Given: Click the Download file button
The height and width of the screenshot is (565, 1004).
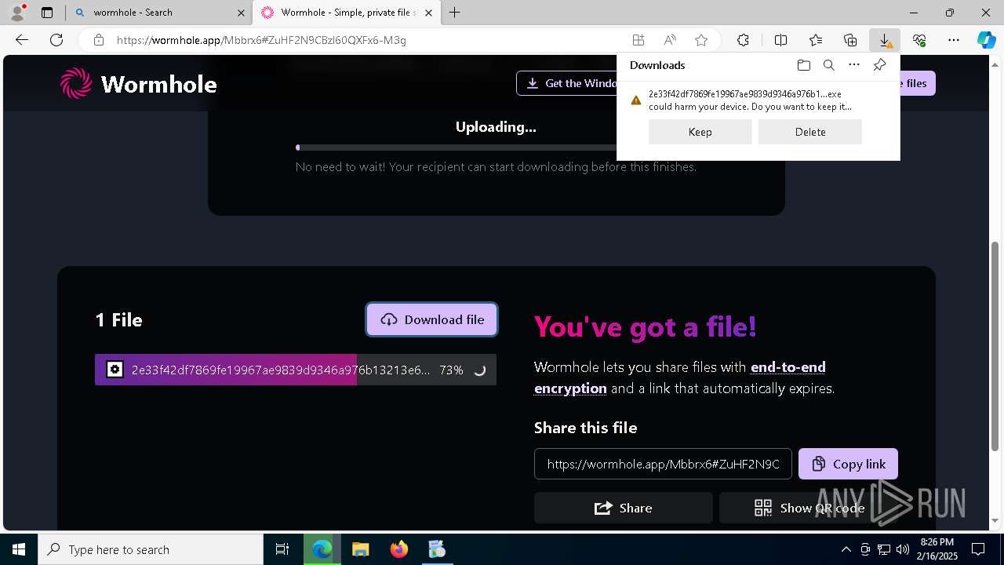Looking at the screenshot, I should pyautogui.click(x=431, y=319).
